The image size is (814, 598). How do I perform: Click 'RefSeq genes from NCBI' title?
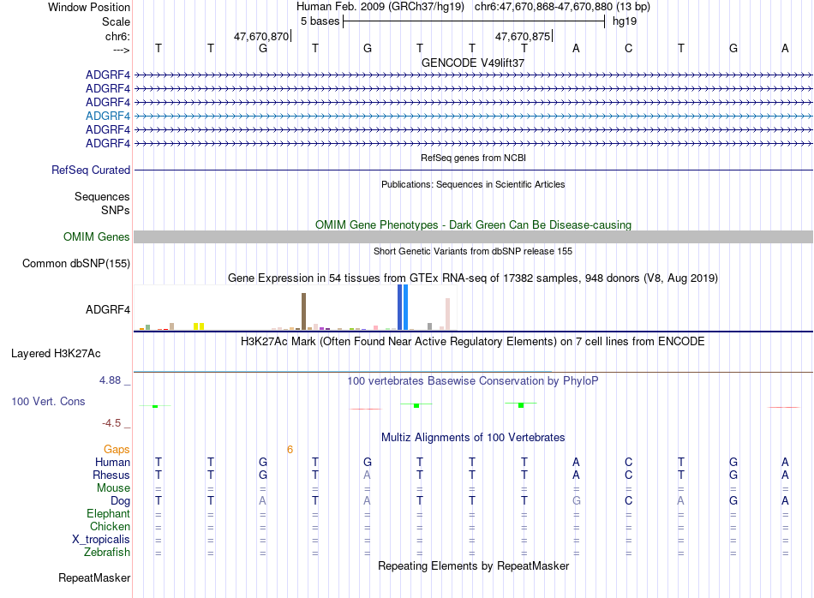473,158
